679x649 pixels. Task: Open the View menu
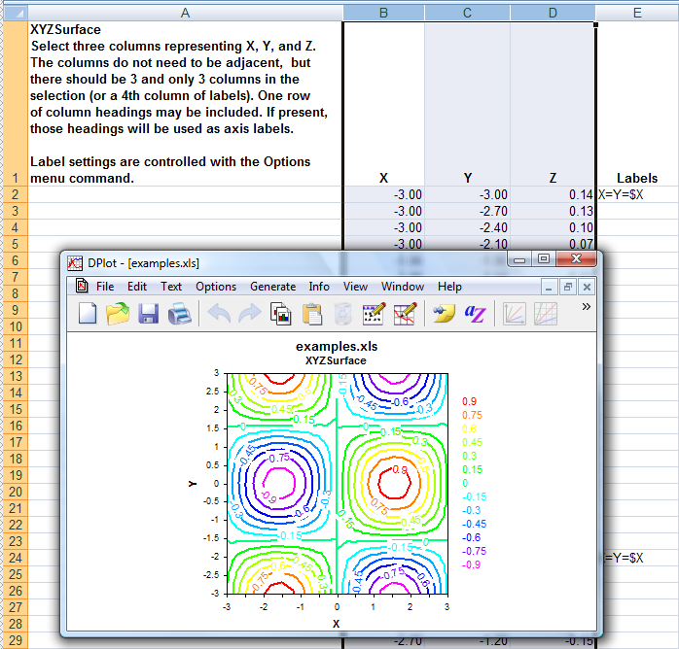[x=355, y=287]
